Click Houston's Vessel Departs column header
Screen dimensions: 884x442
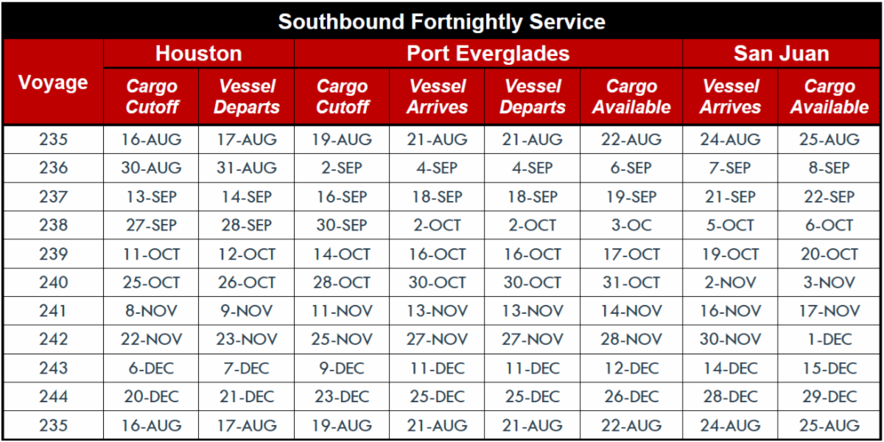click(247, 97)
